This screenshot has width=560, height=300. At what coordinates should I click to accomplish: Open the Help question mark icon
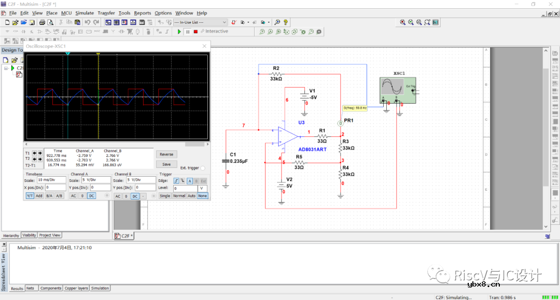pyautogui.click(x=286, y=22)
